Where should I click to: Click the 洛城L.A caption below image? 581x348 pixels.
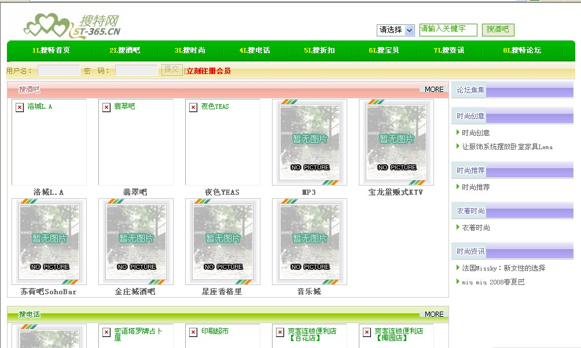[49, 192]
